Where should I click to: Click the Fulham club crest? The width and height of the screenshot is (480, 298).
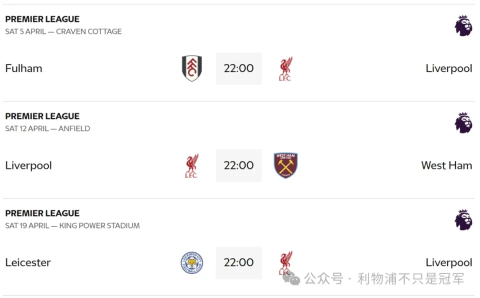192,68
